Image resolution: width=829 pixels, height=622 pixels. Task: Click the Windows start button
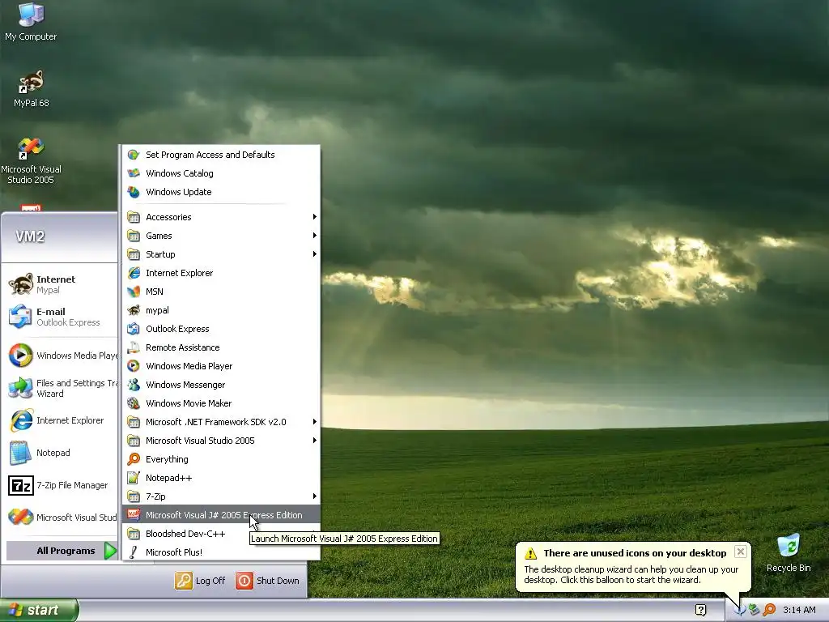click(39, 610)
